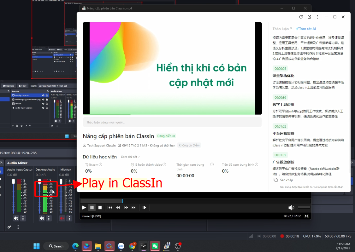Jump to the 00:00:05 summary timestamp
355x252 pixels.
280,68
